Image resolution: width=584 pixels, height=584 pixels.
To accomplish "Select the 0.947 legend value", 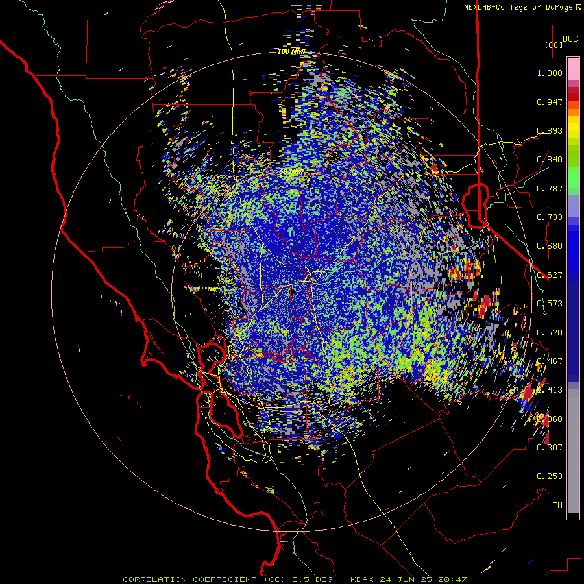I will click(x=550, y=102).
